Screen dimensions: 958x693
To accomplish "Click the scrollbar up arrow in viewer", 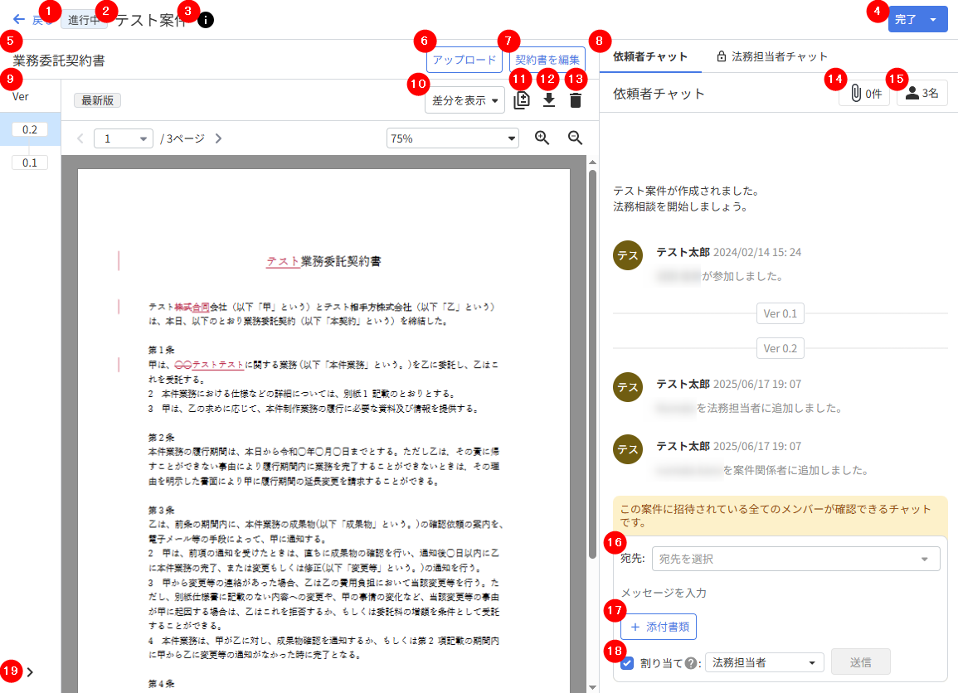I will click(x=592, y=162).
